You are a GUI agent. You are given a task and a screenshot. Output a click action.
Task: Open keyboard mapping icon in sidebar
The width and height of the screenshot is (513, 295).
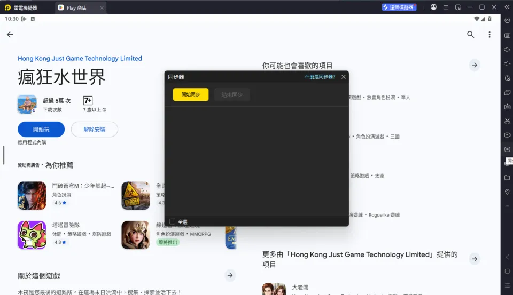pos(507,35)
